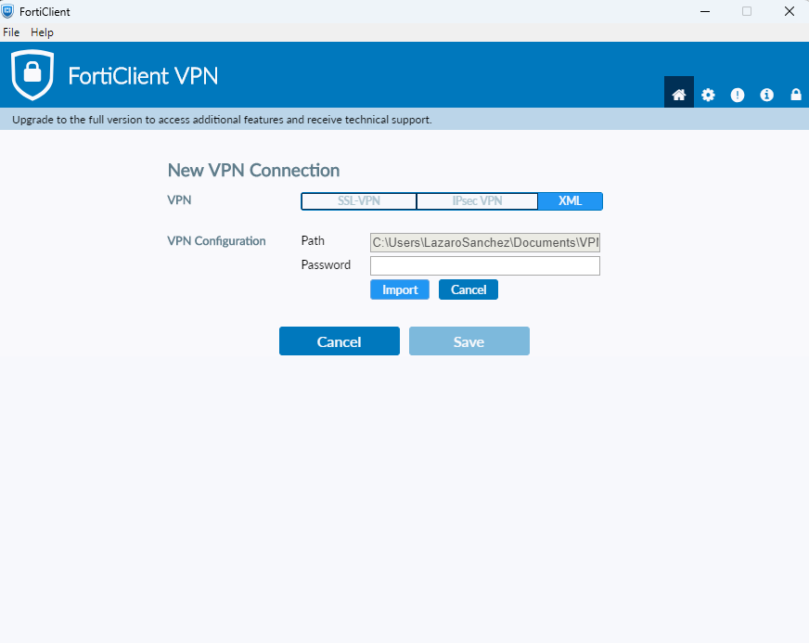Switch to the IPsec VPN tab
Viewport: 809px width, 643px height.
477,201
